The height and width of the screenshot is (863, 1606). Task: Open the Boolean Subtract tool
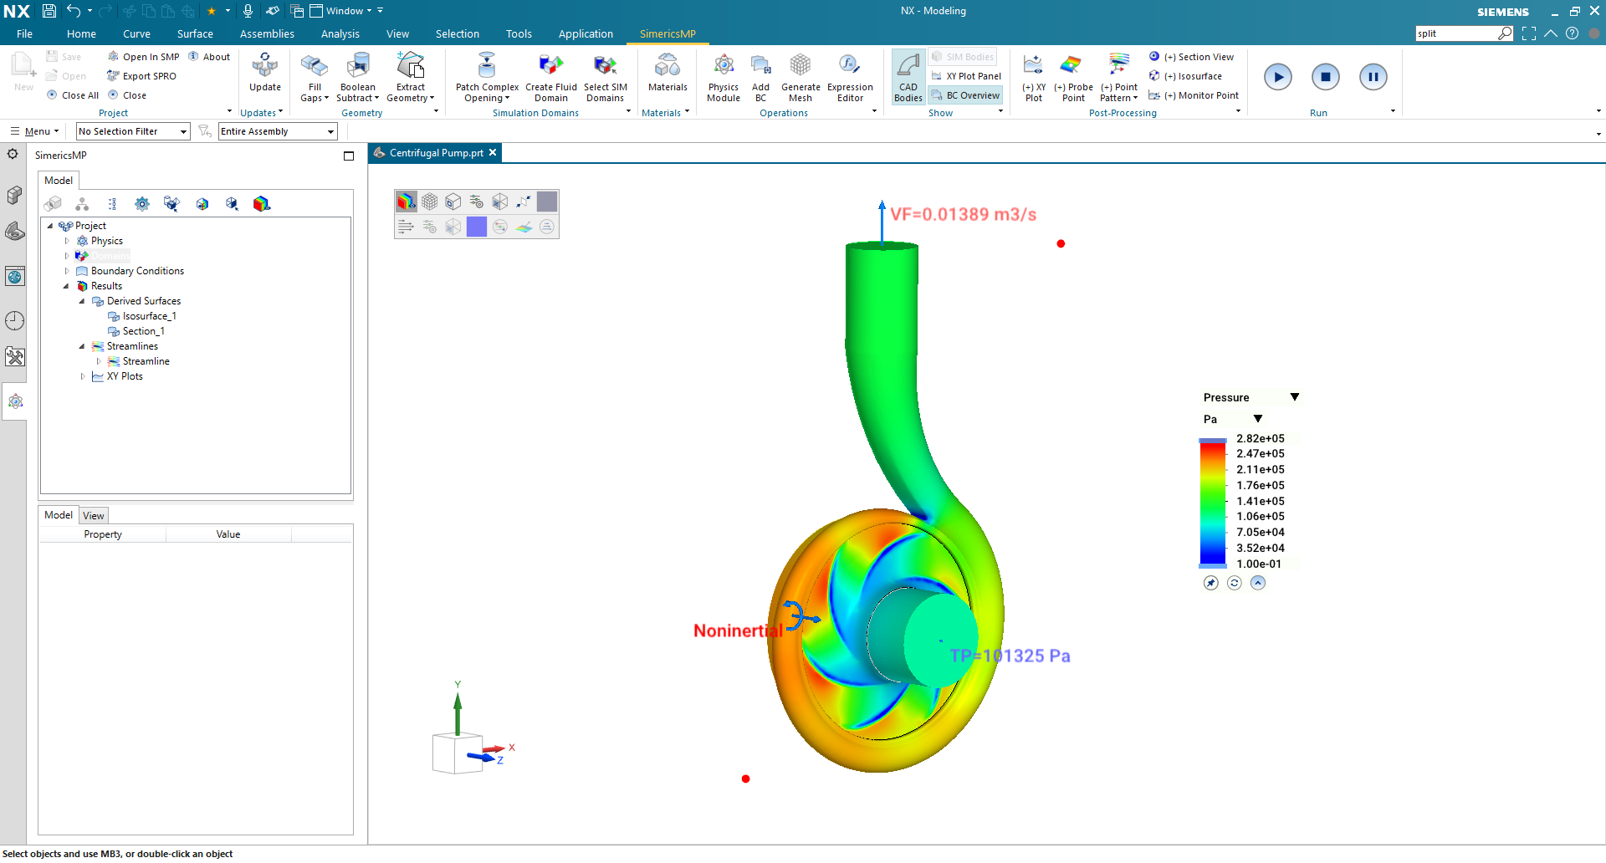pos(357,75)
